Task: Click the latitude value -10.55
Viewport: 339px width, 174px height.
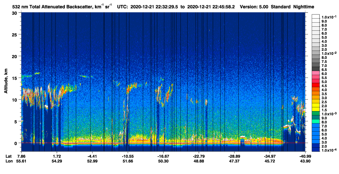Action: 128,156
